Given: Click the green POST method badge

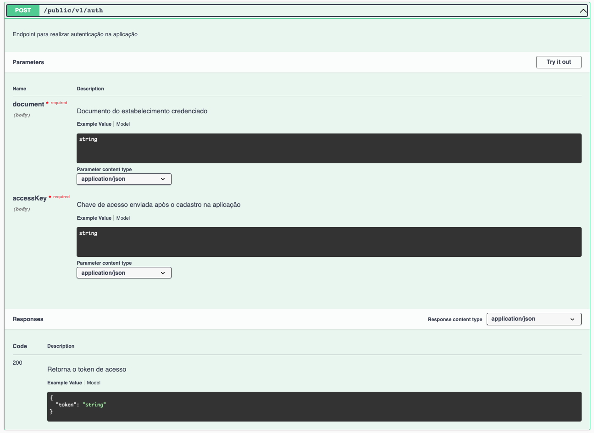Looking at the screenshot, I should 22,10.
